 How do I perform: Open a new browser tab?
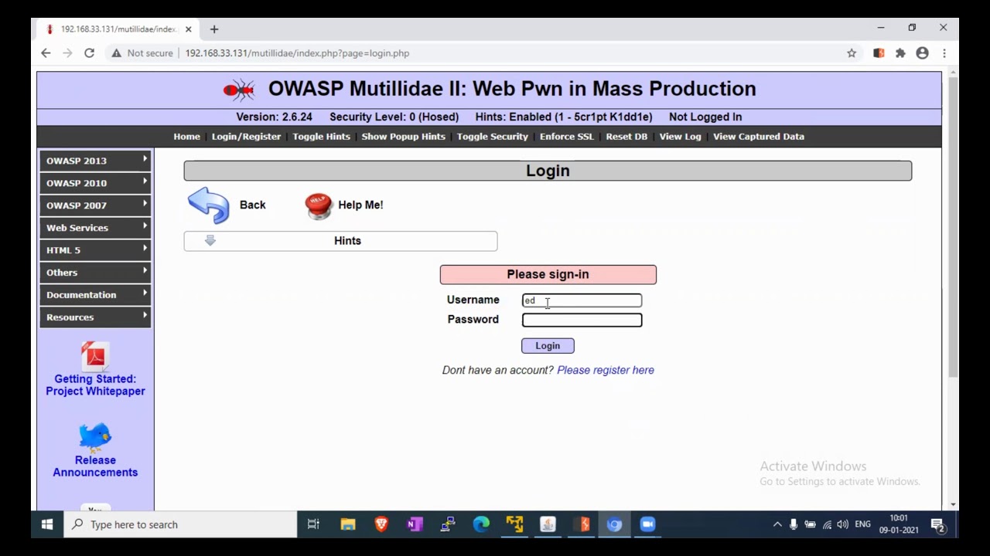coord(214,29)
